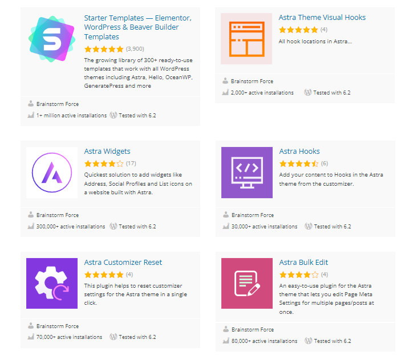Click Brainstorm Force author under Astra Hooks
405x360 pixels.
click(x=253, y=215)
